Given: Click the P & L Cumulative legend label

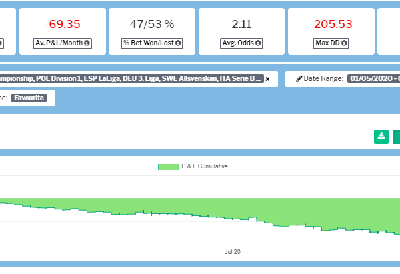Looking at the screenshot, I should click(205, 166).
